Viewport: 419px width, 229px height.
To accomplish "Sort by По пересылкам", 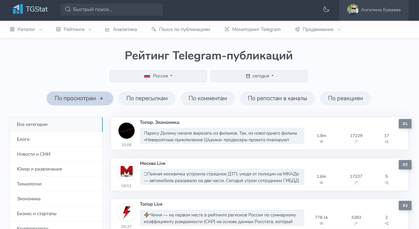I will click(x=147, y=98).
